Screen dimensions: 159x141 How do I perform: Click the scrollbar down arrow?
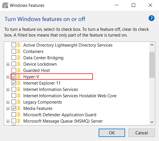coord(152,122)
